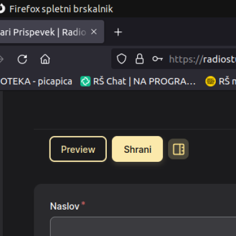Click the Preview button
The image size is (236, 236).
(78, 149)
